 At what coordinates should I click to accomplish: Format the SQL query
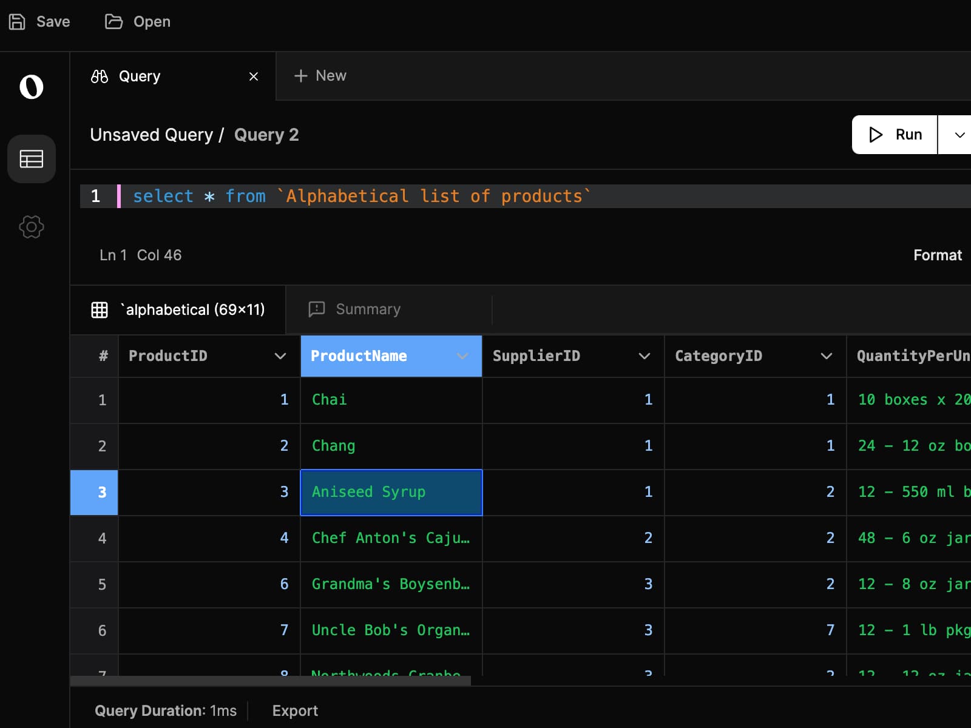(938, 255)
